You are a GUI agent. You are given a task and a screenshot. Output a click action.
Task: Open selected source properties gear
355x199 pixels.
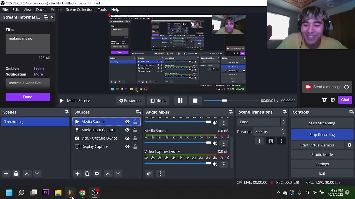point(97,174)
